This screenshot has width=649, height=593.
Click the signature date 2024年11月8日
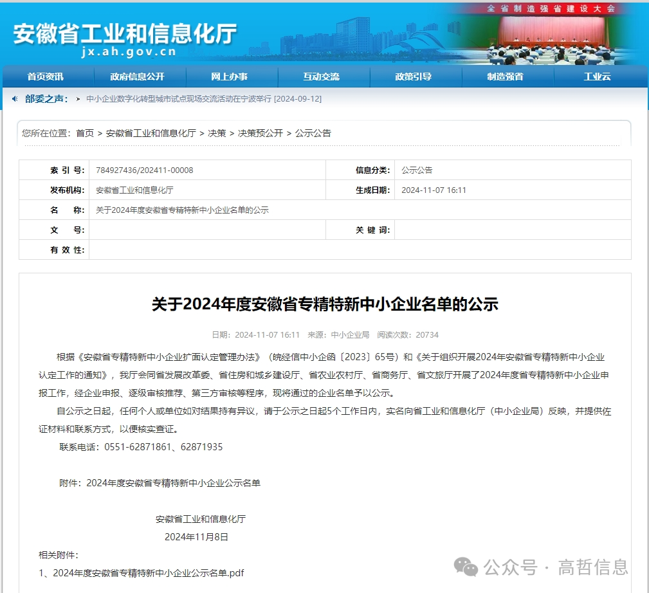[197, 537]
